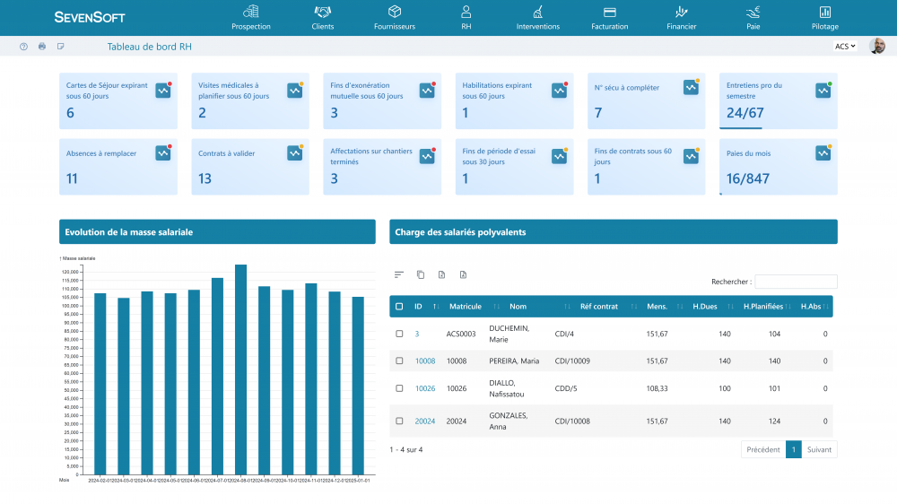The width and height of the screenshot is (897, 504).
Task: Open the user profile avatar
Action: 877,47
